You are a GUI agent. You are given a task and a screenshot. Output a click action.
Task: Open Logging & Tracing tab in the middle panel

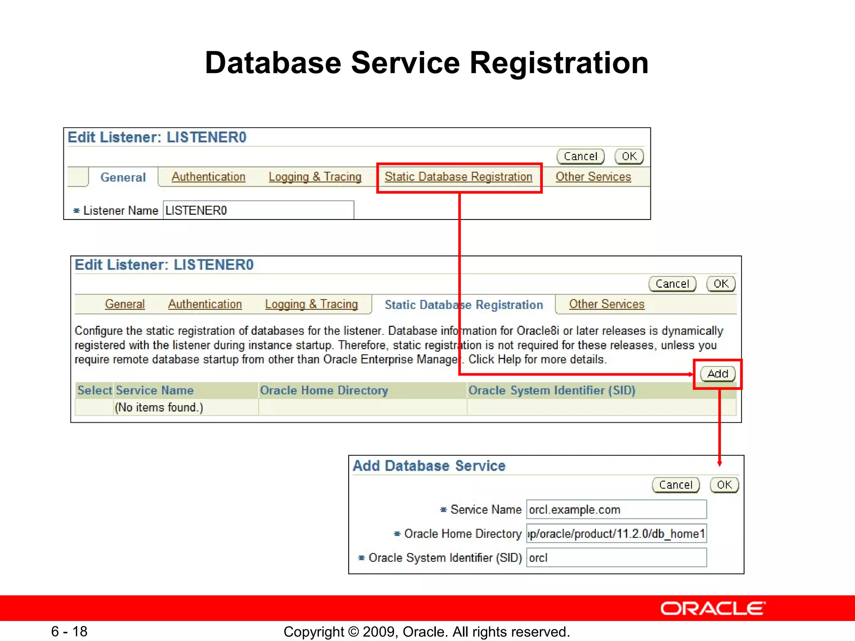pyautogui.click(x=311, y=304)
